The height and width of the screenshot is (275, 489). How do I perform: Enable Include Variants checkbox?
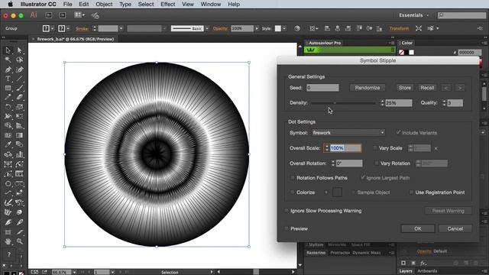pos(398,132)
